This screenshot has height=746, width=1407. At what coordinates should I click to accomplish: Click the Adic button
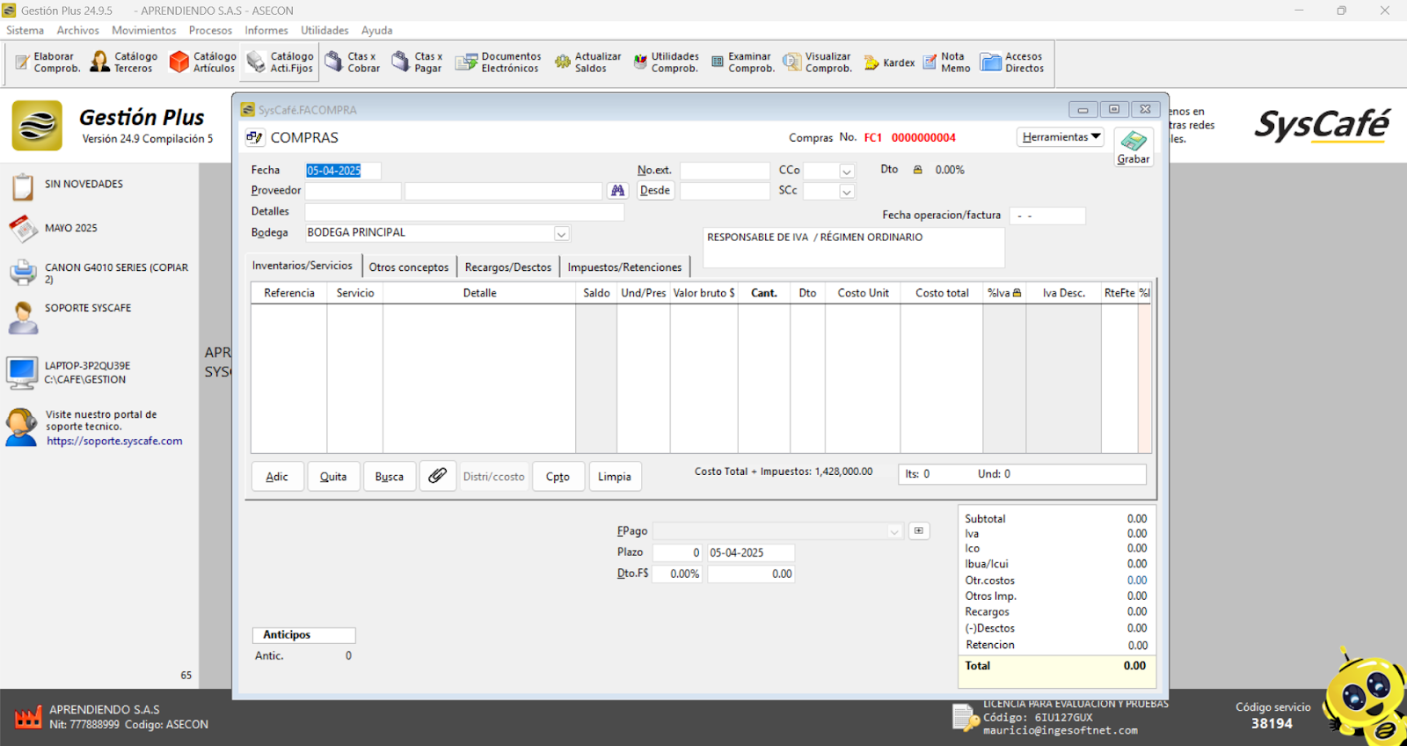point(277,477)
